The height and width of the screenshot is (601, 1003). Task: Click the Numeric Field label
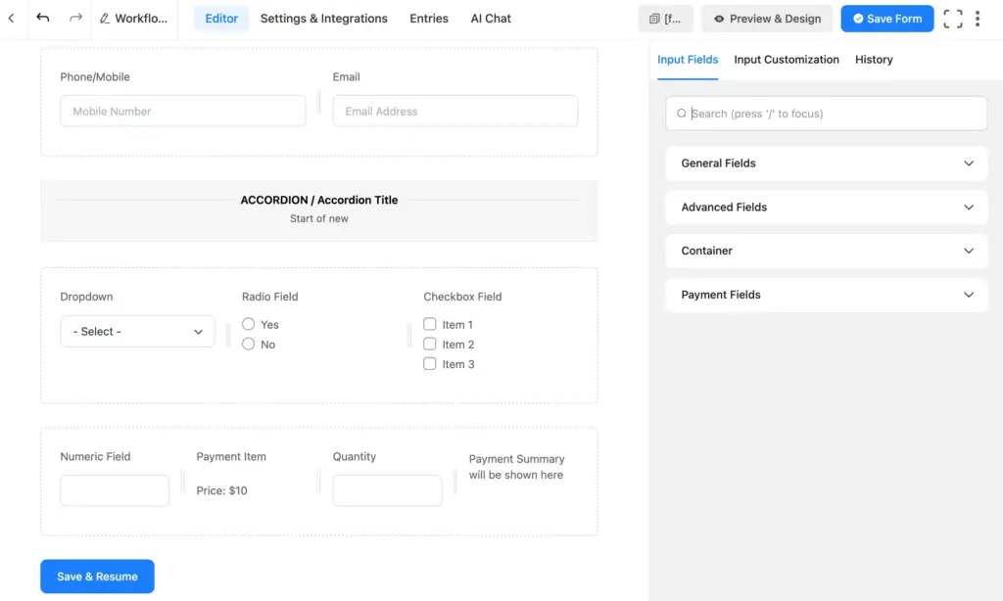point(95,456)
